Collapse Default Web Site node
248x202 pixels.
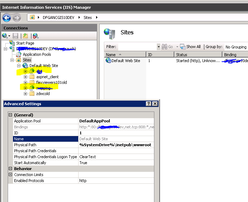pyautogui.click(x=19, y=66)
